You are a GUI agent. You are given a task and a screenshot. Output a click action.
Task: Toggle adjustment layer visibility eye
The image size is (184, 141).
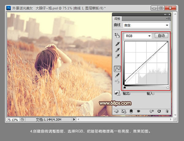tap(138, 111)
